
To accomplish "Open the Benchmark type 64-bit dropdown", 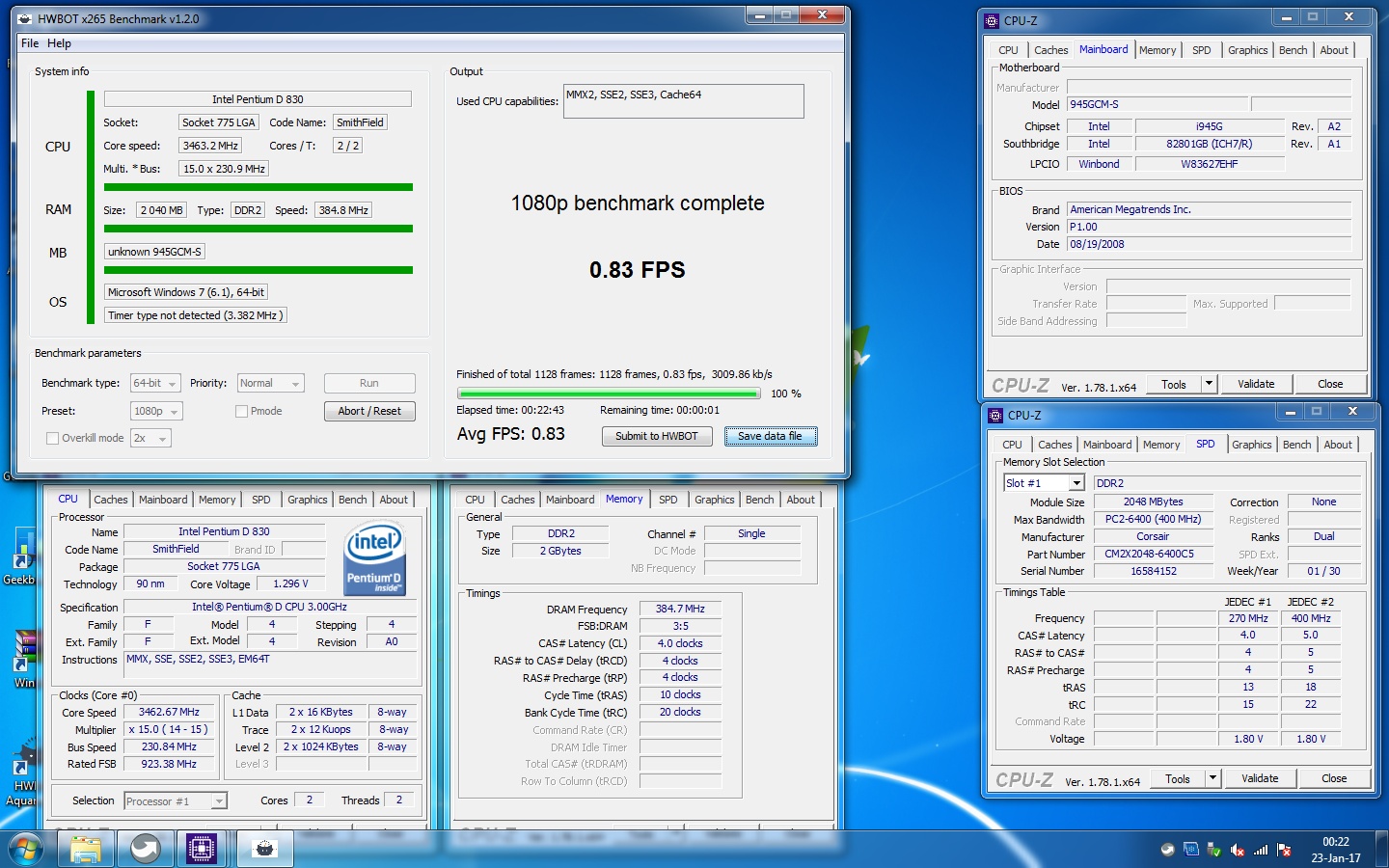I will point(155,383).
